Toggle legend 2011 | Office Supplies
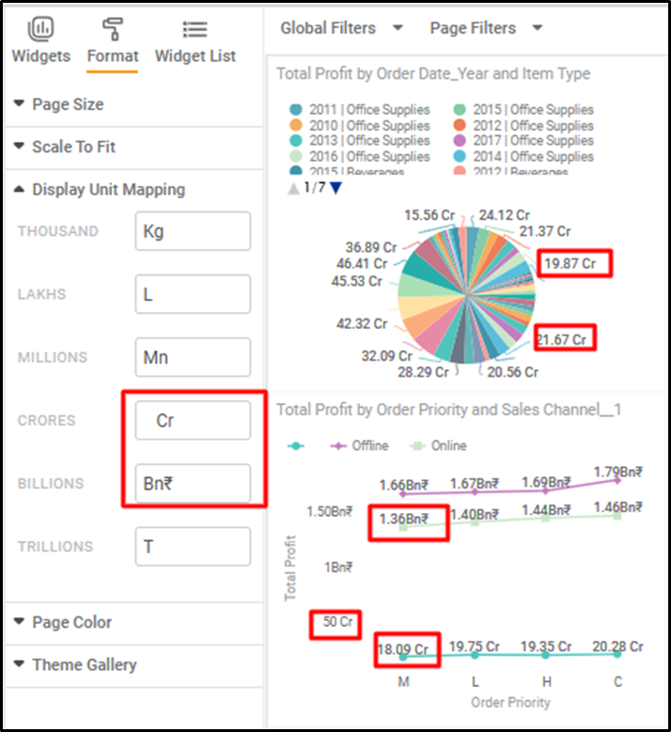This screenshot has height=732, width=671. [360, 110]
